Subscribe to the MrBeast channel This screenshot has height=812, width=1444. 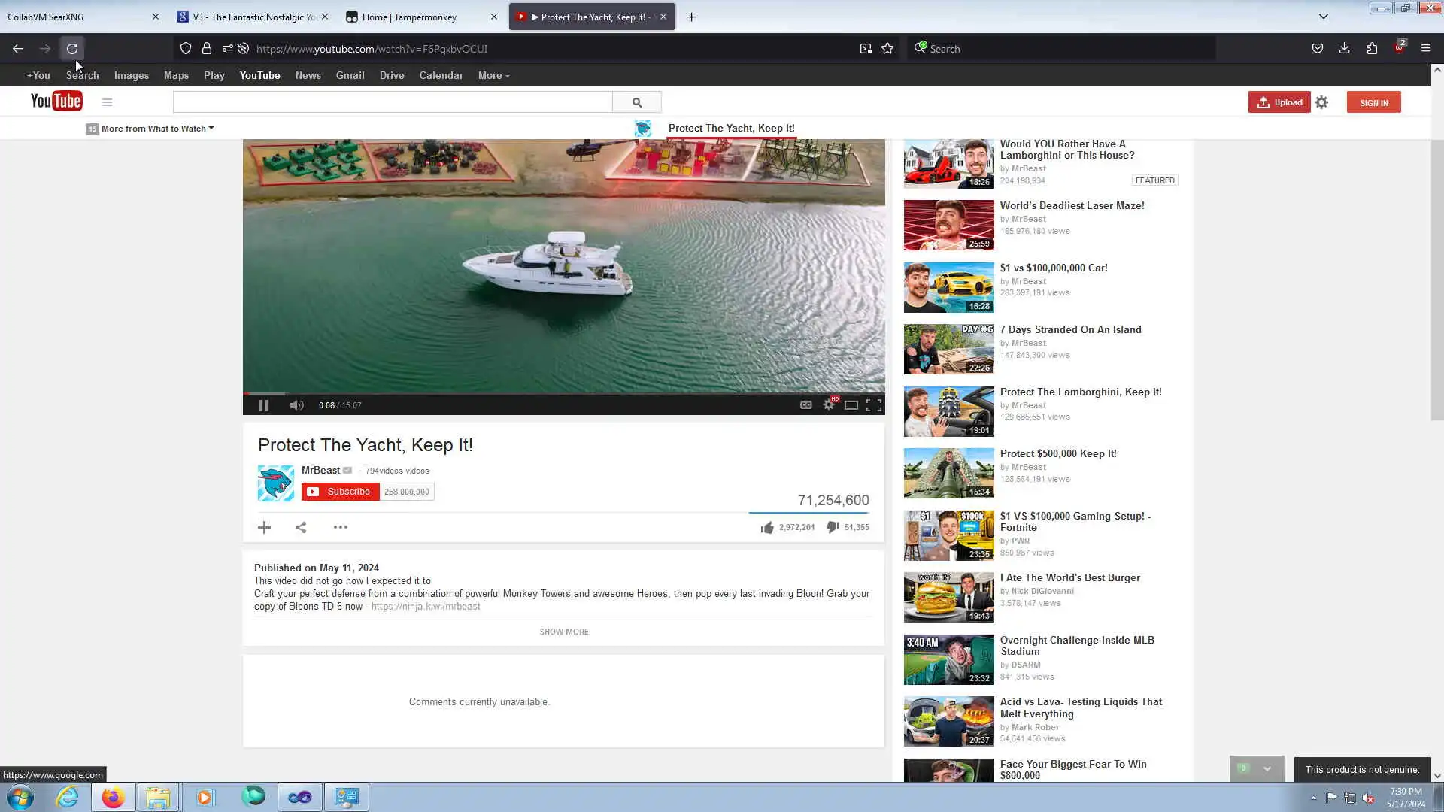[341, 492]
